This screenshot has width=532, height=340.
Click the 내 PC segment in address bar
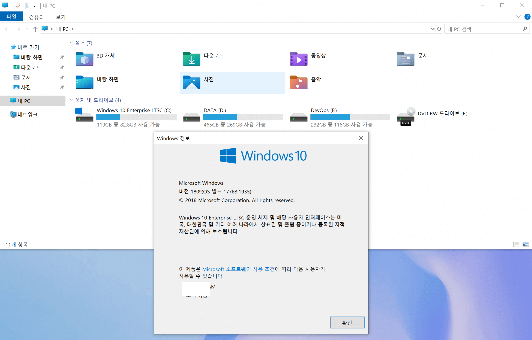click(x=63, y=29)
